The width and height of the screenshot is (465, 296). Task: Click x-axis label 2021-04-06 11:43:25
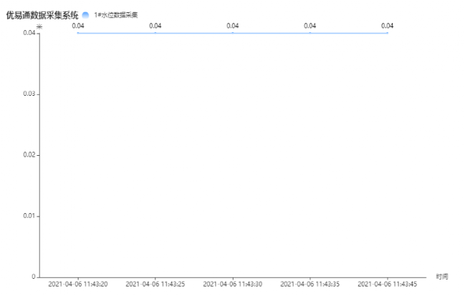point(155,284)
